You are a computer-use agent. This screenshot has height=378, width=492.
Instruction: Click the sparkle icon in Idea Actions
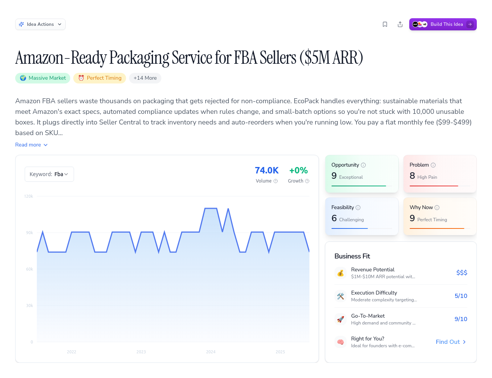point(21,24)
